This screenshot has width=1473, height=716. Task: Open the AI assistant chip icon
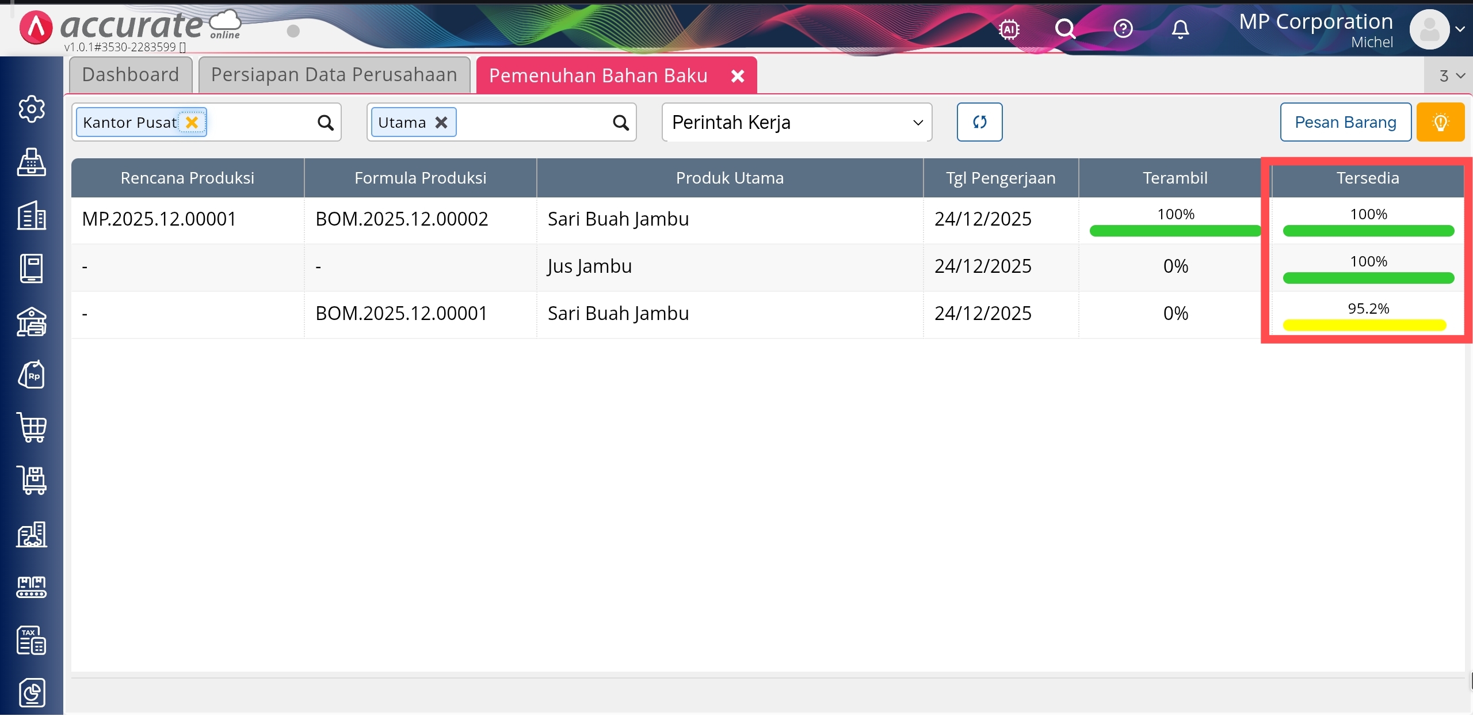[1009, 29]
